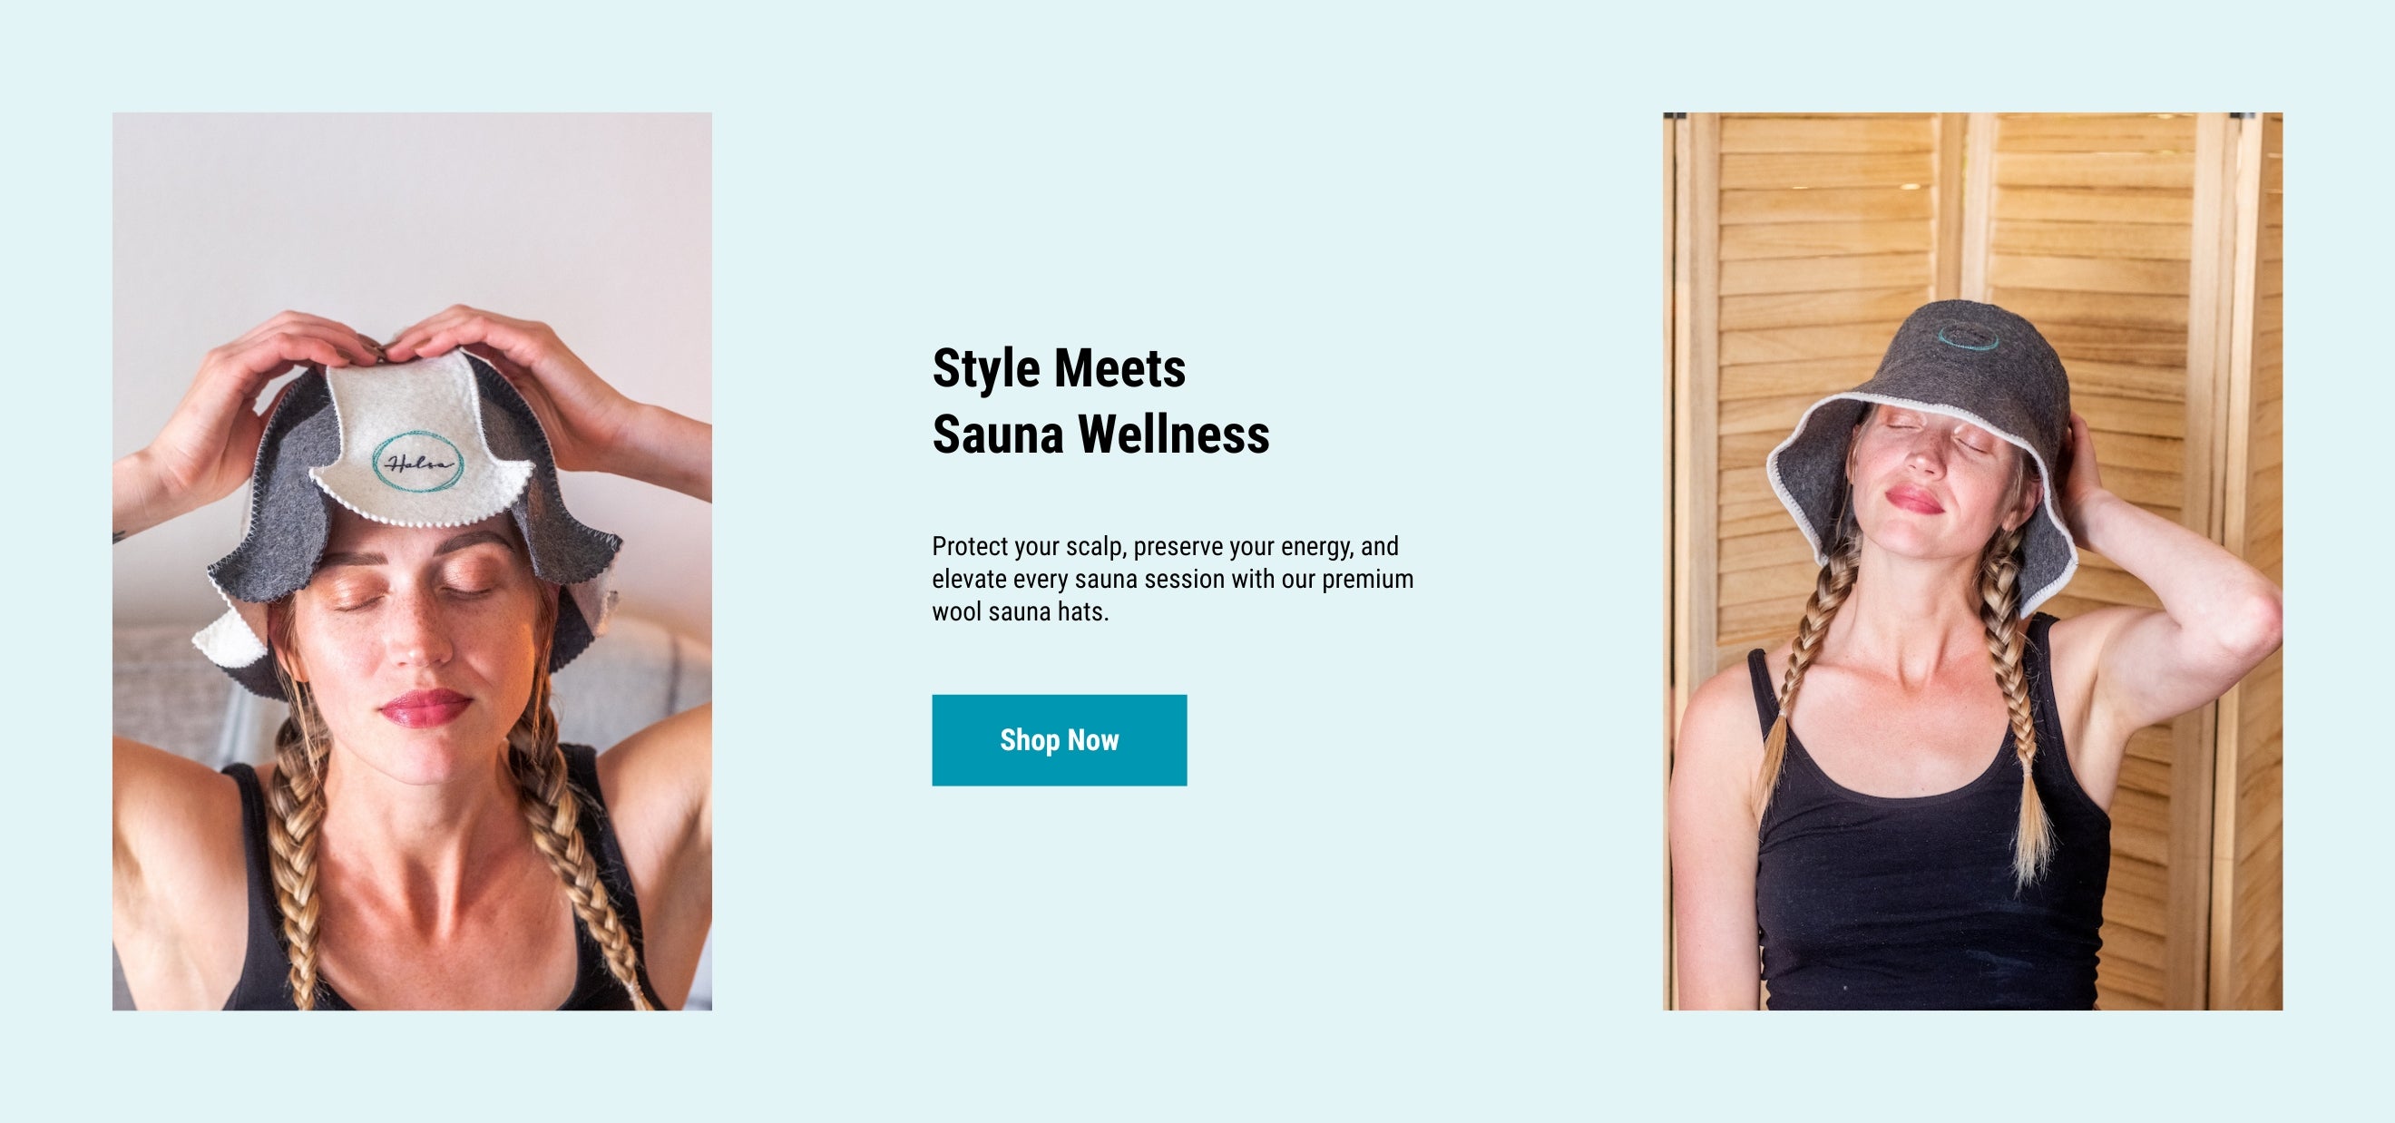Click the pale wall background in the left photo

(409, 204)
